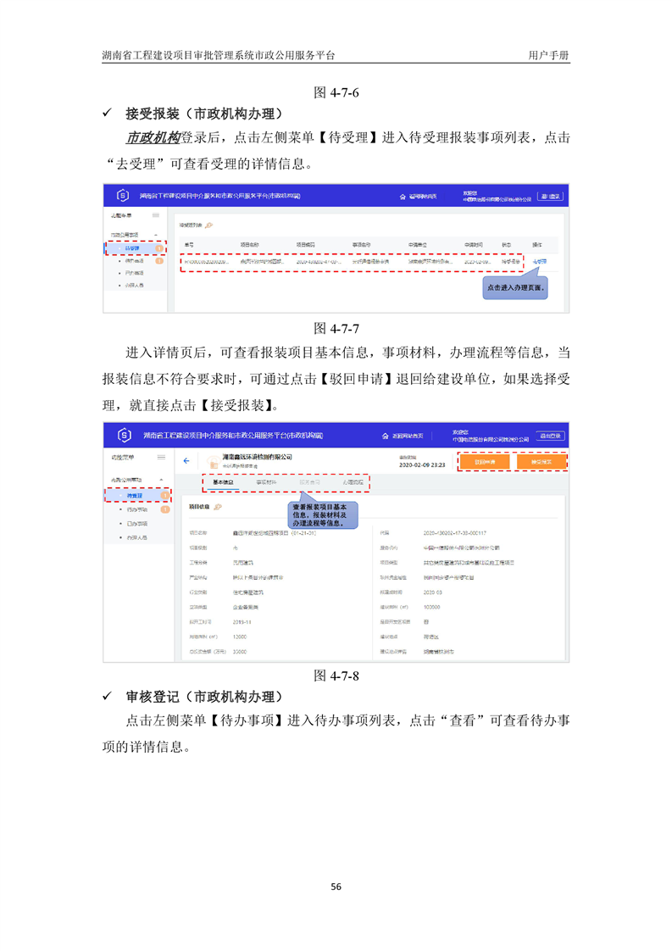Click 单号 column header in Figure 4-7-7 table
This screenshot has height=951, width=672.
(189, 244)
